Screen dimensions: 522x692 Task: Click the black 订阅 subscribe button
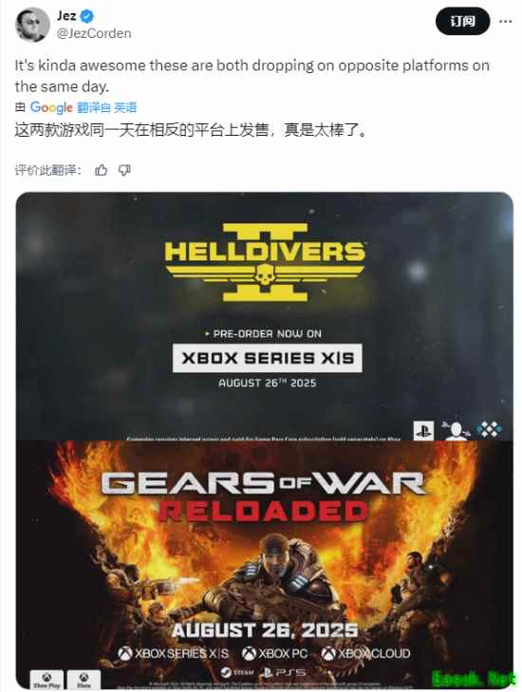coord(462,21)
